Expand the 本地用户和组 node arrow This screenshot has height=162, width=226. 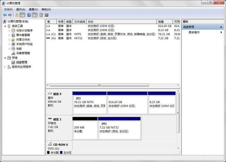click(9, 44)
